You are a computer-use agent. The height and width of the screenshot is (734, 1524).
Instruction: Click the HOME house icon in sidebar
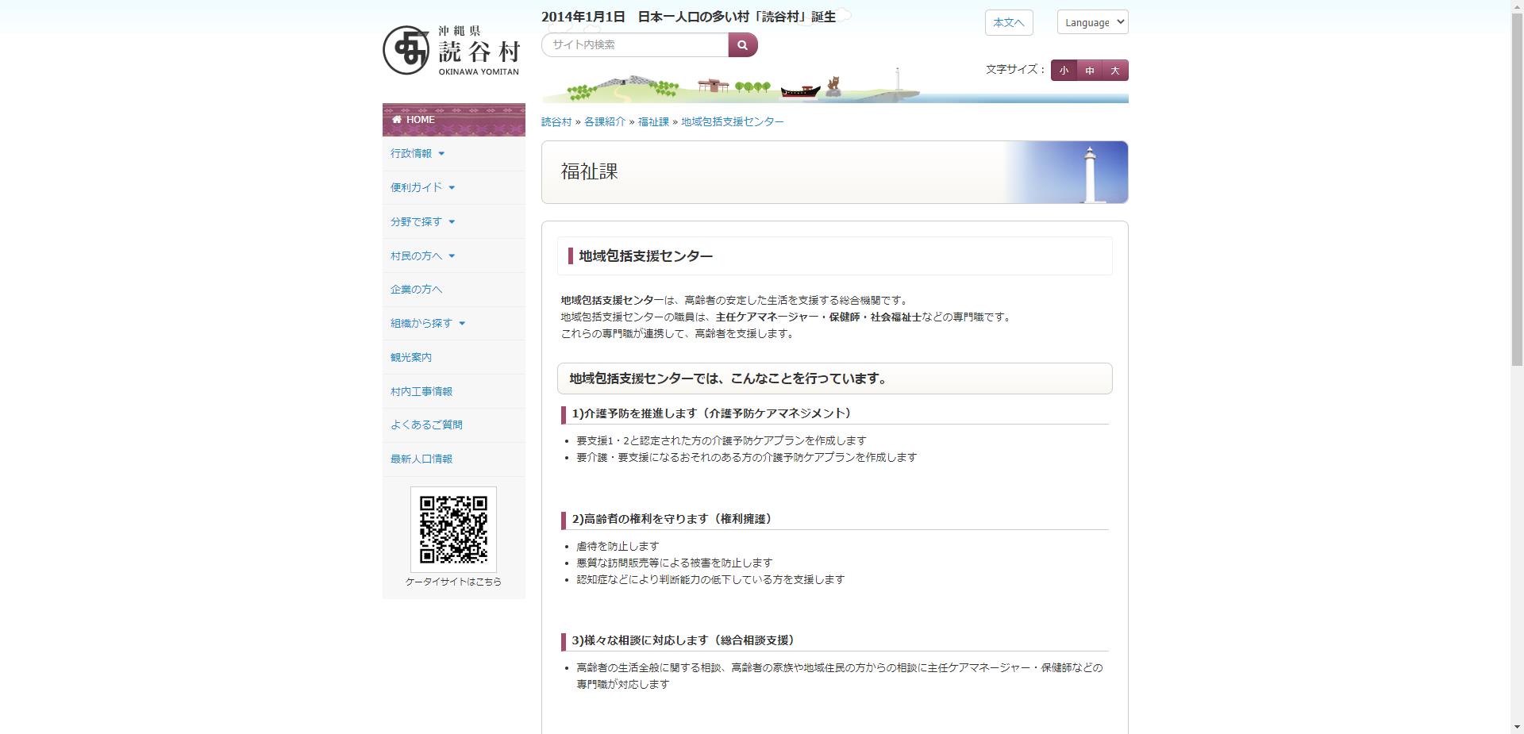[397, 119]
